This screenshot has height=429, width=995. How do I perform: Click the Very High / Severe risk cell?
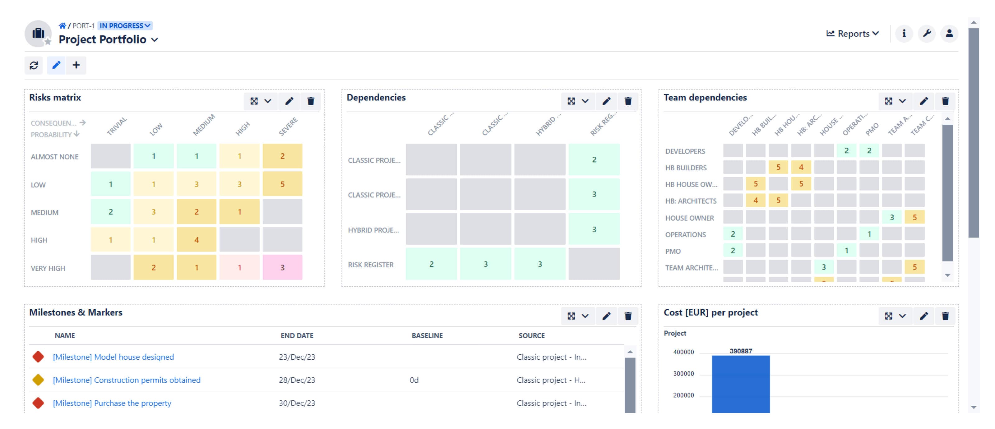pyautogui.click(x=282, y=267)
